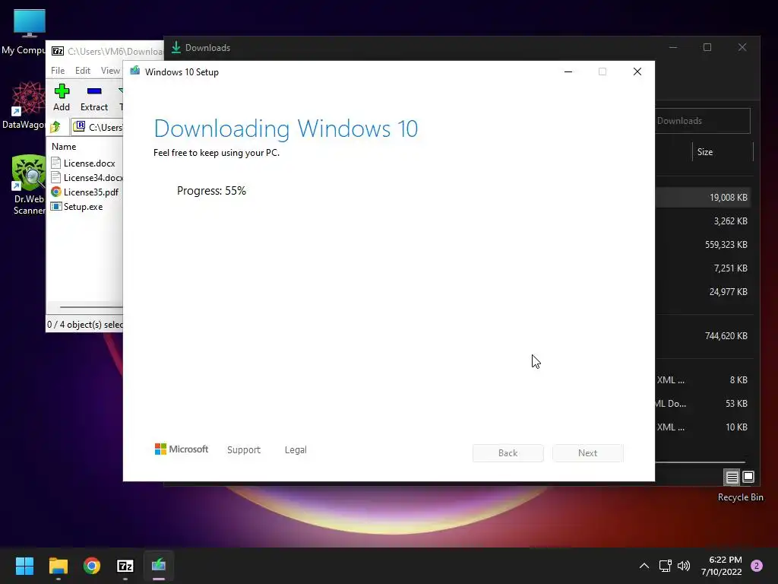Close the Windows 10 Setup window
Viewport: 778px width, 584px height.
tap(637, 72)
